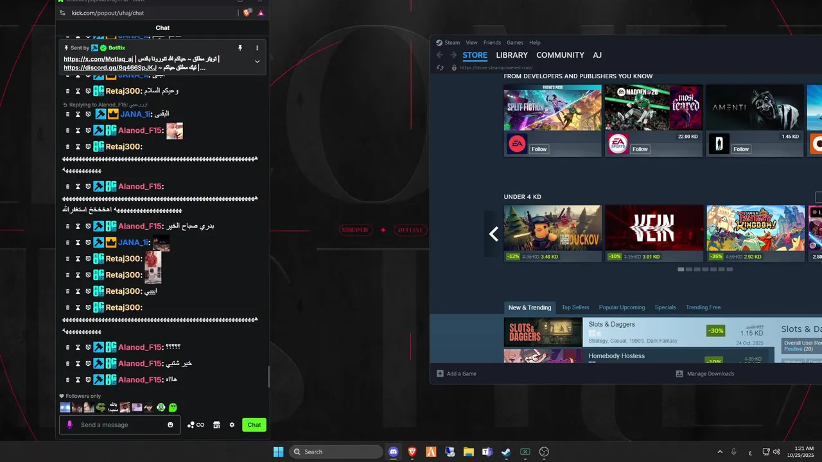Click the taskbar Search box

coord(336,452)
